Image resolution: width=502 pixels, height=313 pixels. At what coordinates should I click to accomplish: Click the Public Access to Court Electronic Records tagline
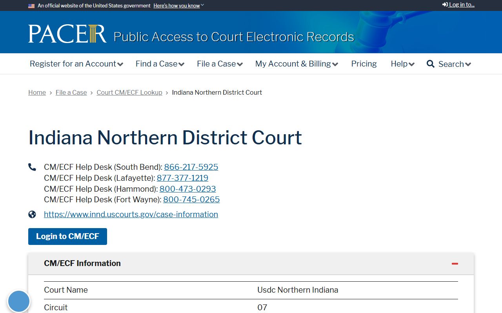[x=234, y=36]
